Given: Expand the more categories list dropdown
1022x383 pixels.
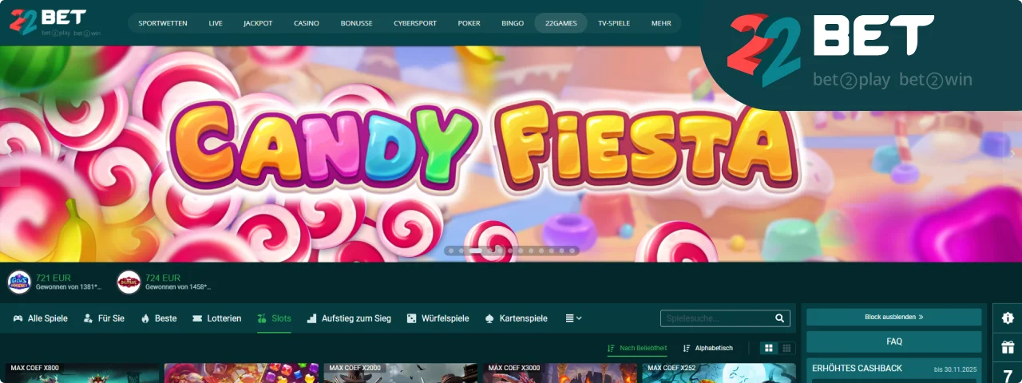Looking at the screenshot, I should [x=573, y=318].
